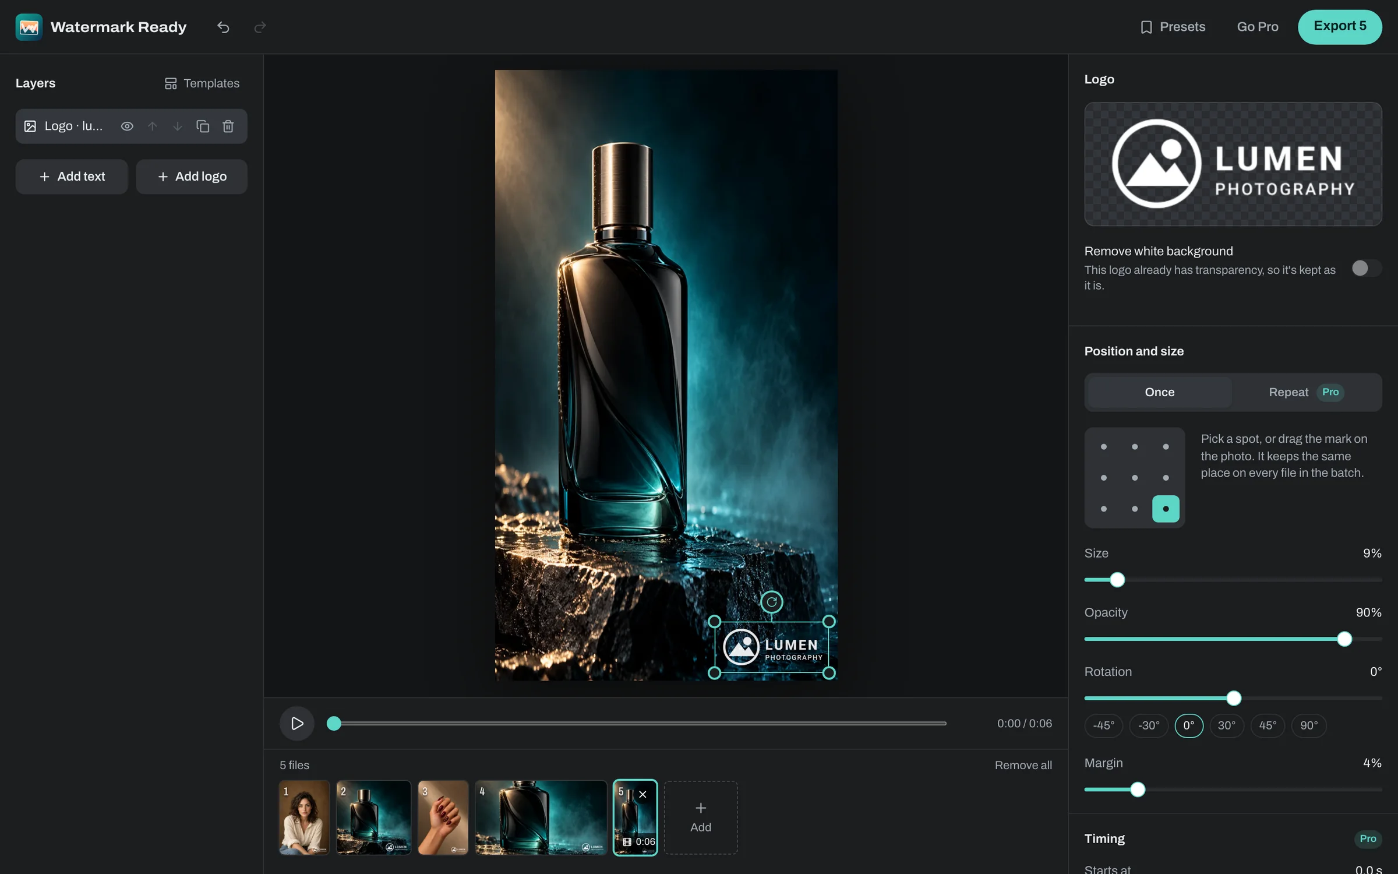Select the top-left position dot
The height and width of the screenshot is (874, 1398).
(1103, 447)
